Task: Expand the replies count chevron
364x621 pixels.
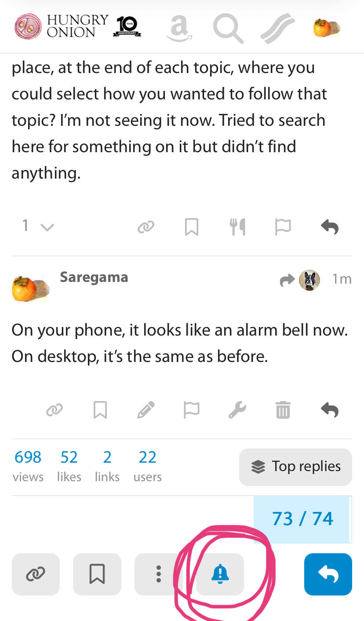Action: [x=47, y=227]
